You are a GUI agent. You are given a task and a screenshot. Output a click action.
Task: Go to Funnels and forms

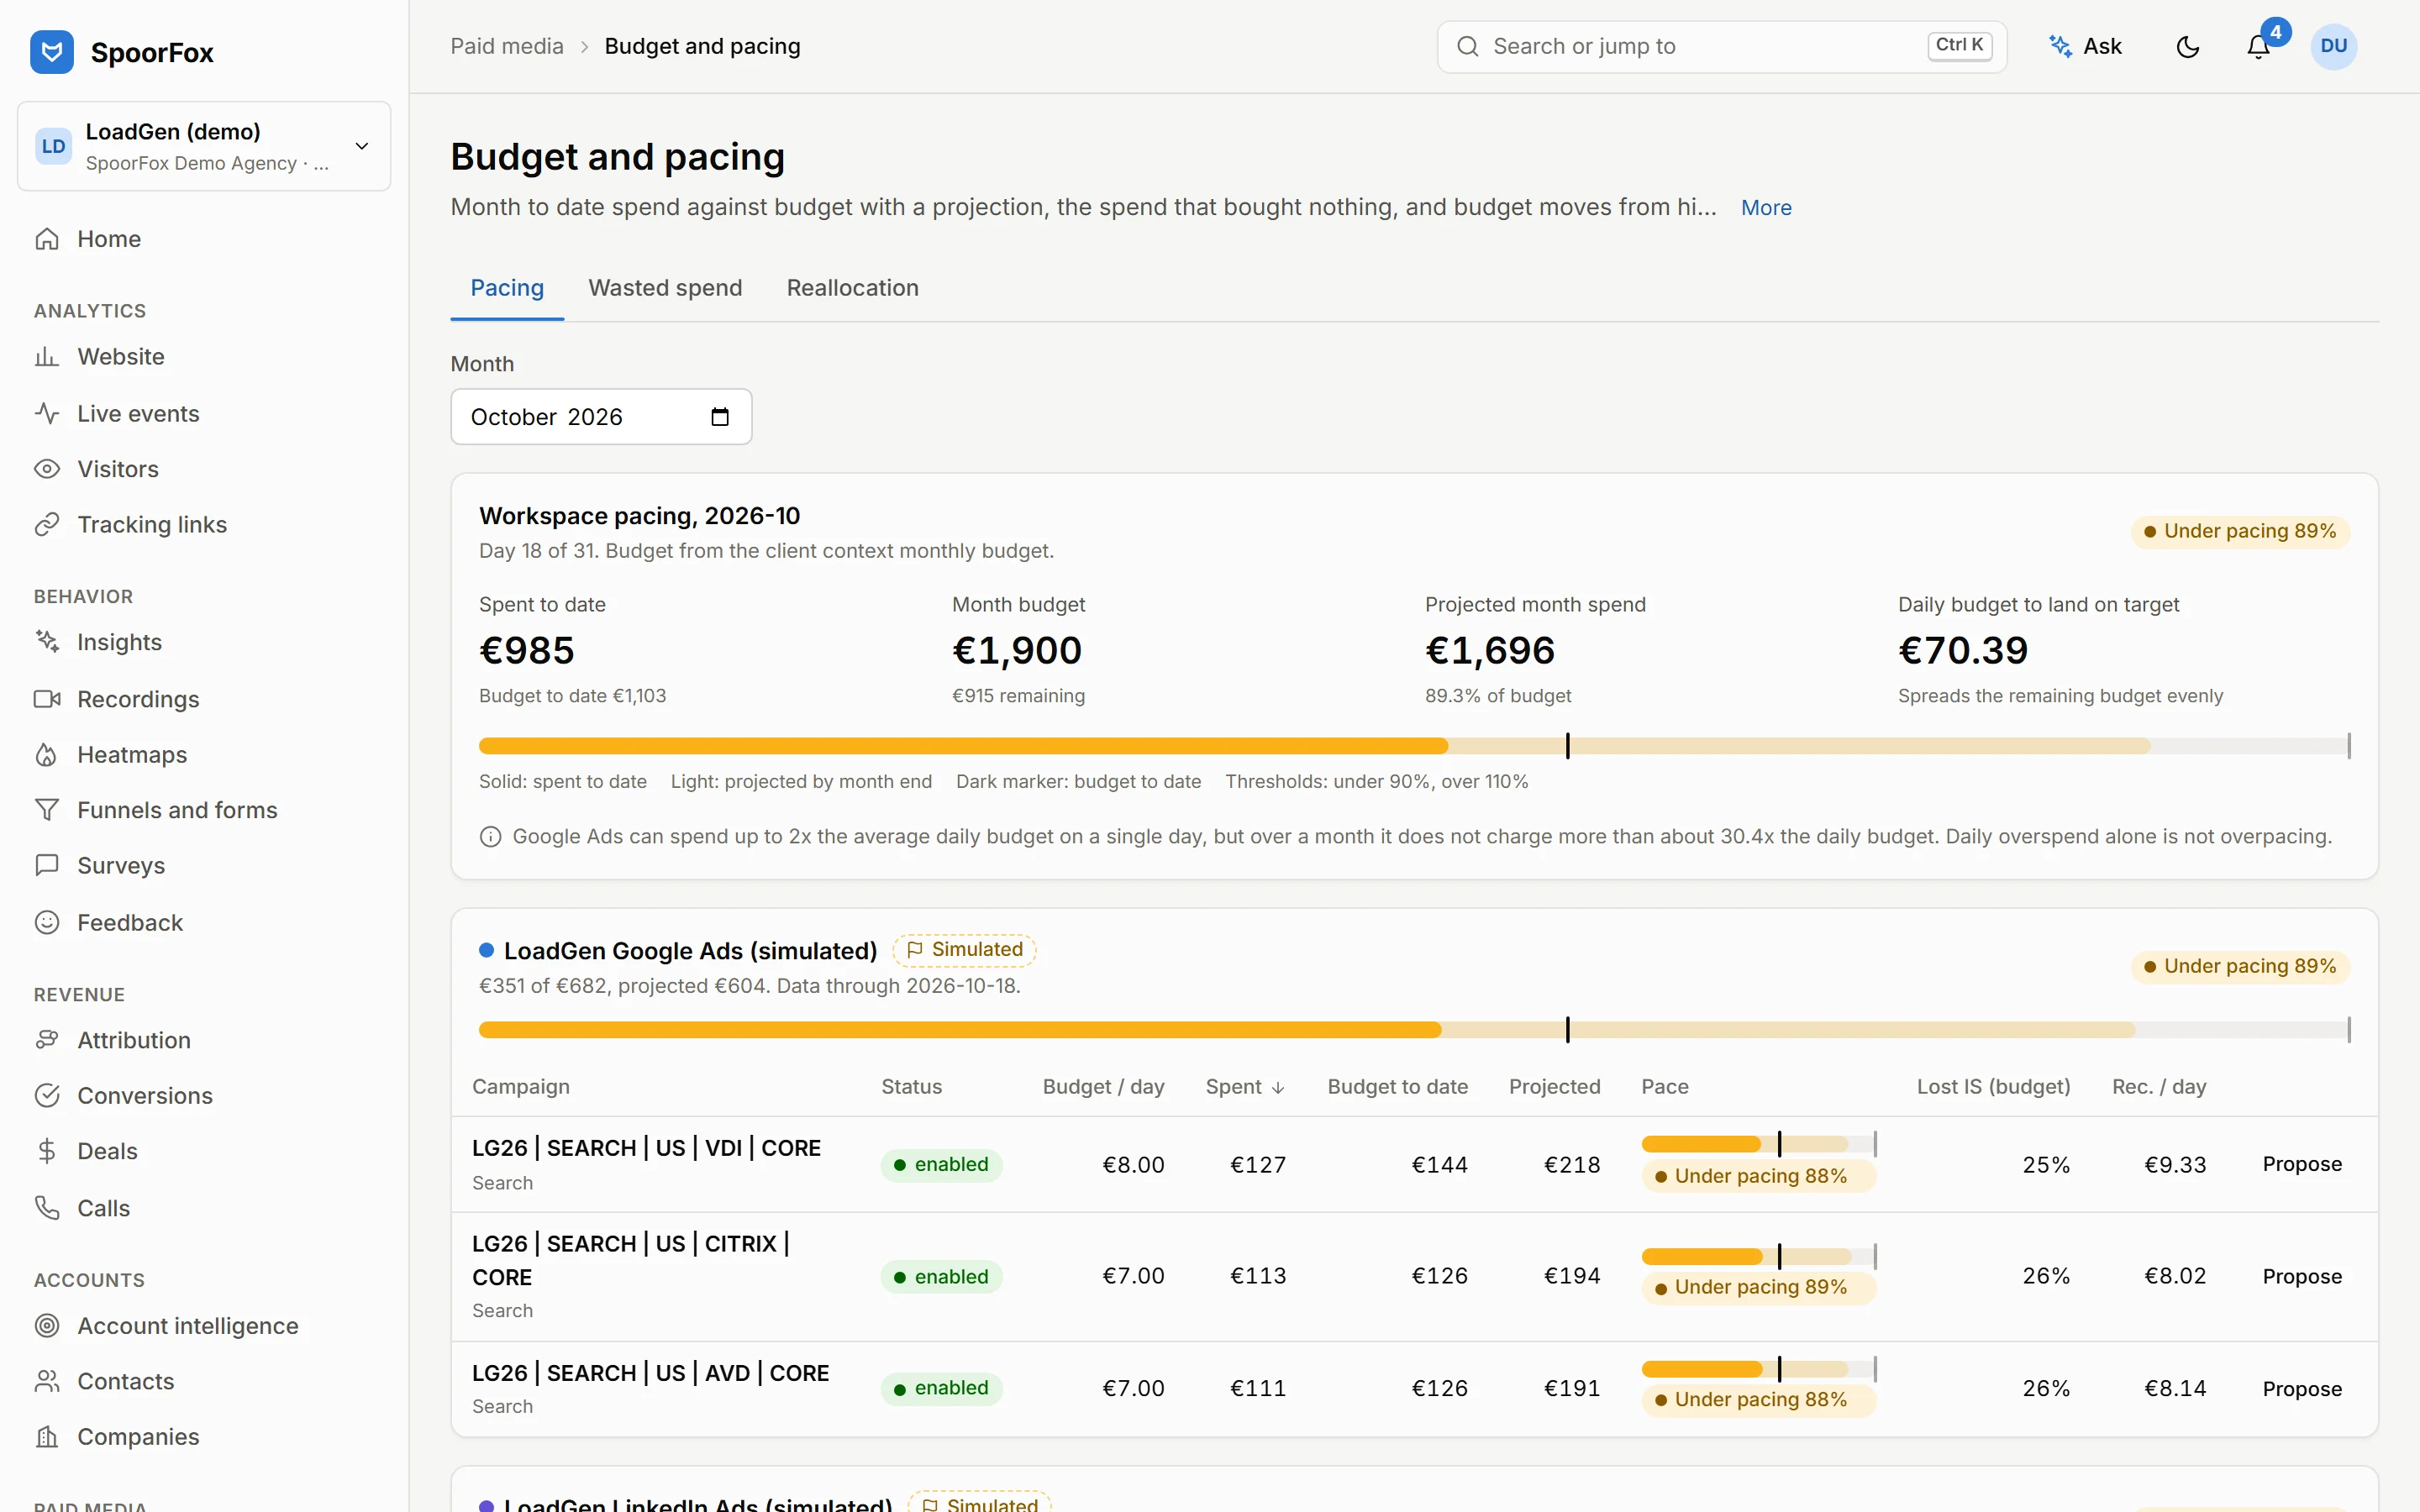[204, 810]
